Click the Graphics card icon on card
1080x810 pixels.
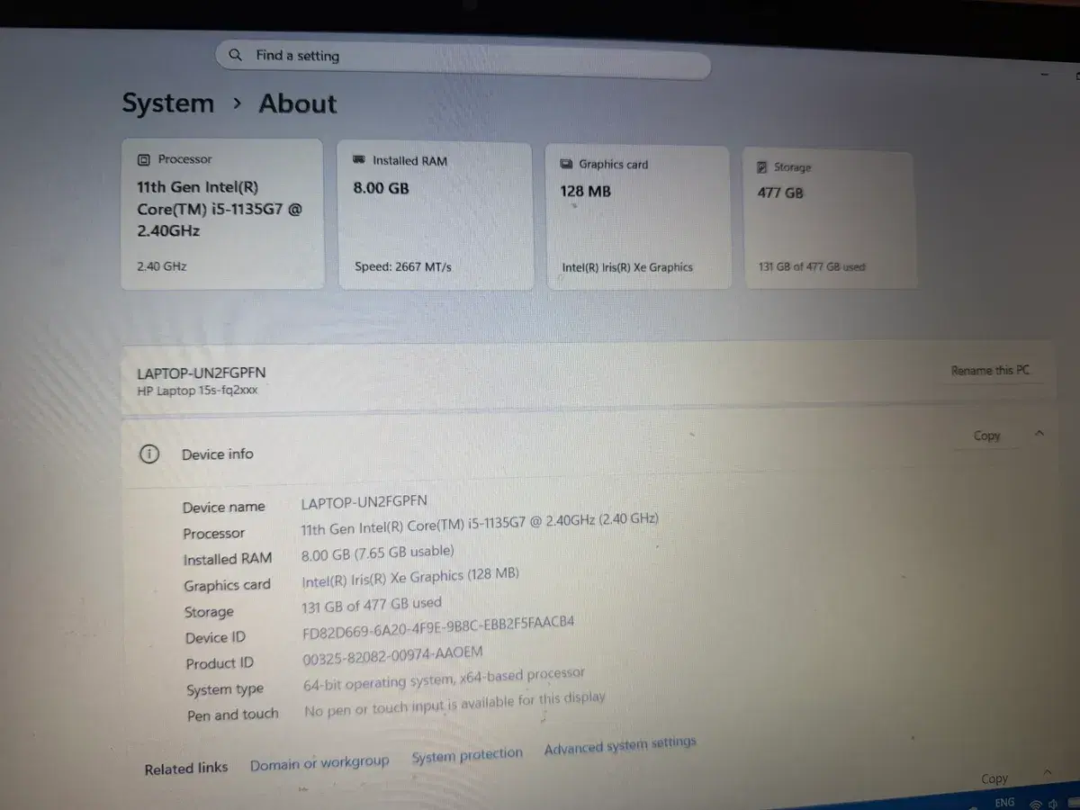point(566,165)
